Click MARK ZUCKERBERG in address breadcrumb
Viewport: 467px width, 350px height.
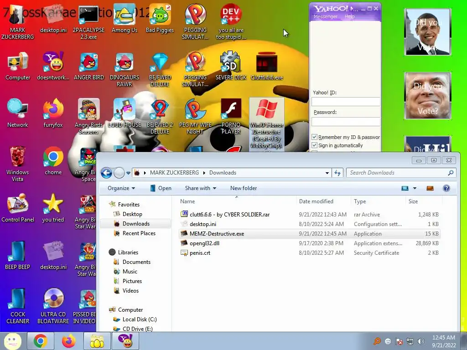(174, 173)
